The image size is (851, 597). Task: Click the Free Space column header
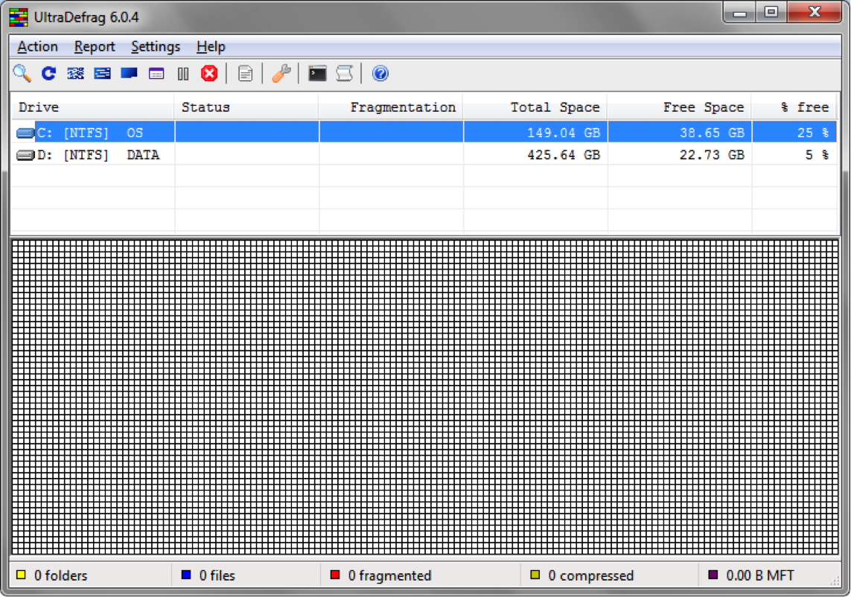[680, 107]
